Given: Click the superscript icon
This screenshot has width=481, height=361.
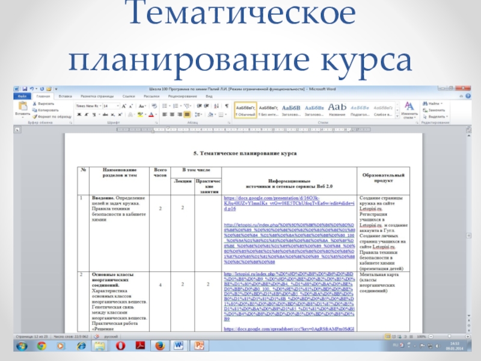Looking at the screenshot, I should (120, 114).
